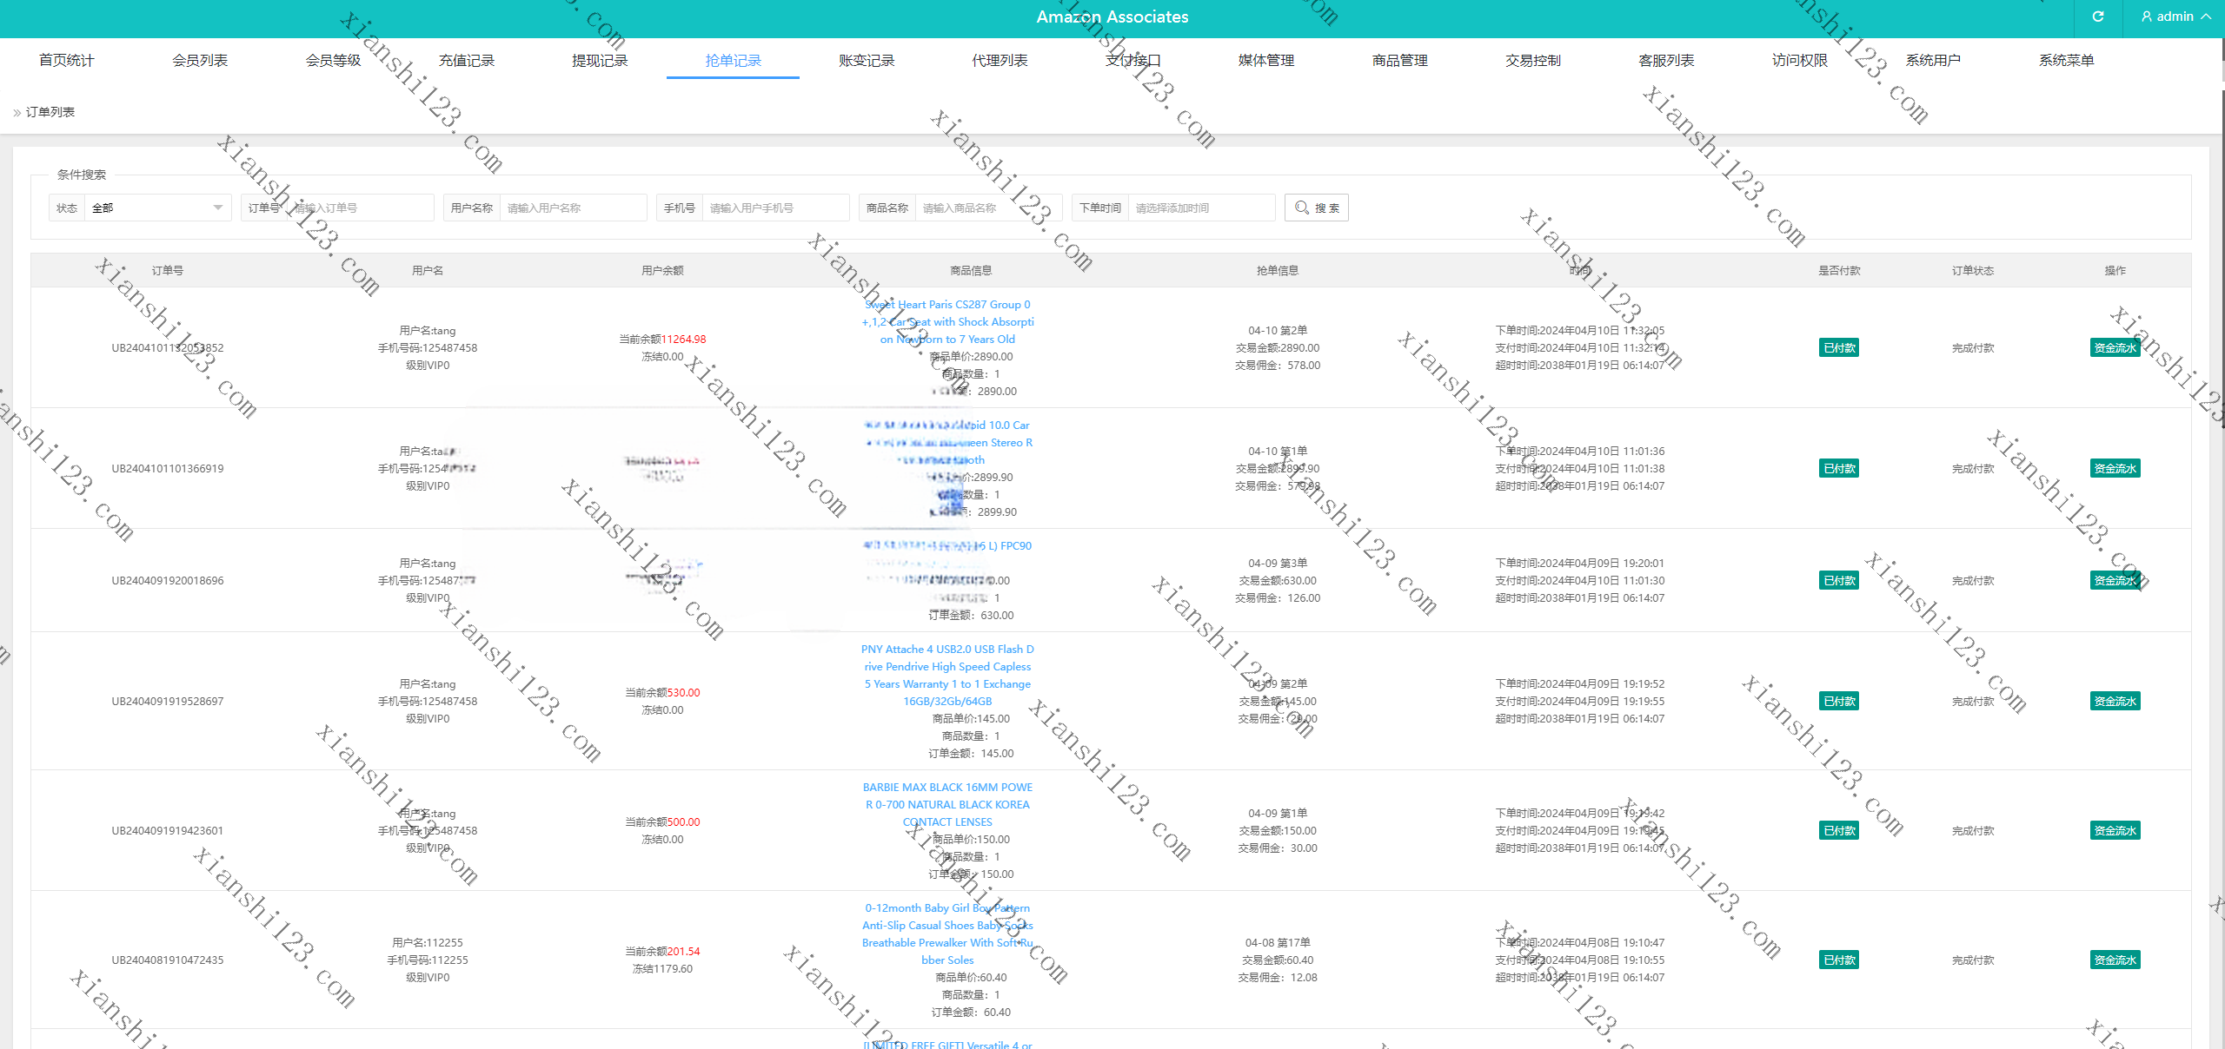Click 资金流水 for order UB2404091920018696
2225x1049 pixels.
point(2115,580)
